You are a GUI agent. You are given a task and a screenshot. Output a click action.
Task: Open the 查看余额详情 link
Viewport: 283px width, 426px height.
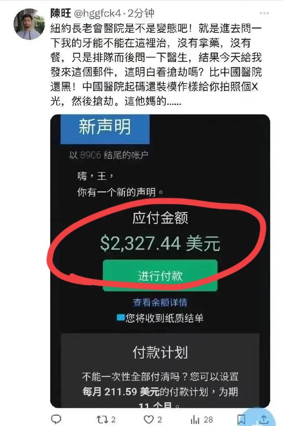click(160, 302)
